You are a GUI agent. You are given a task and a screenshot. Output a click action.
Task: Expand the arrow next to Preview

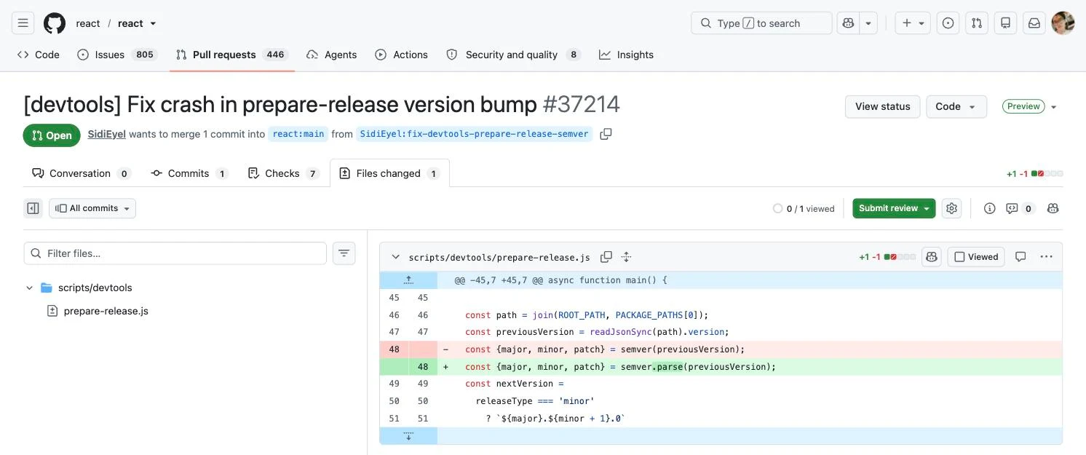click(x=1053, y=107)
